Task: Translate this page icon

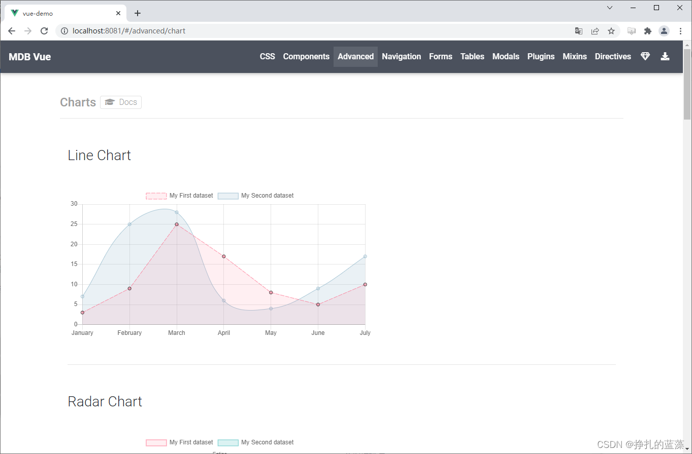Action: 578,31
